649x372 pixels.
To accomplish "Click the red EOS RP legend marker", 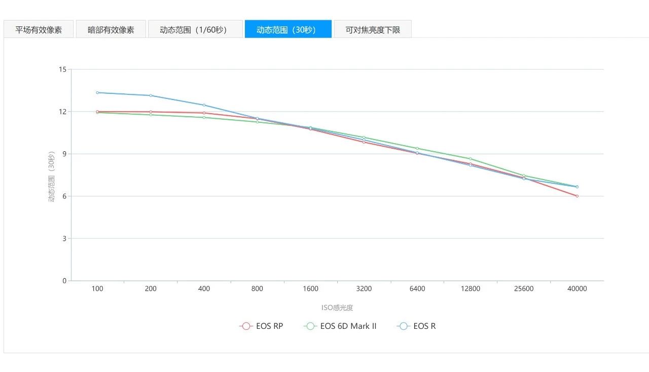I will click(x=246, y=326).
